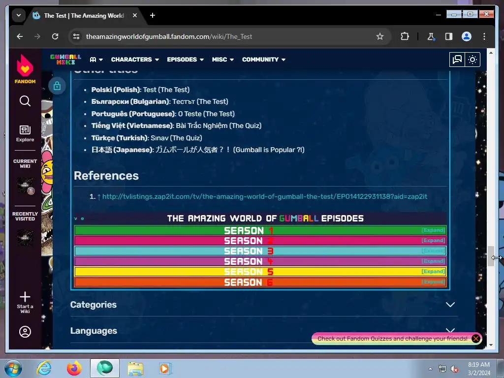Open the navbox 'v' view link
This screenshot has width=504, height=378.
(x=76, y=218)
